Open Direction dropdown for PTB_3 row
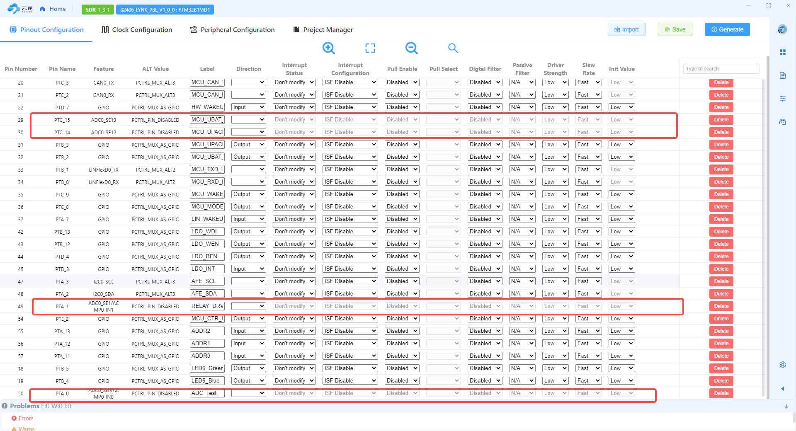The width and height of the screenshot is (796, 431). click(248, 145)
